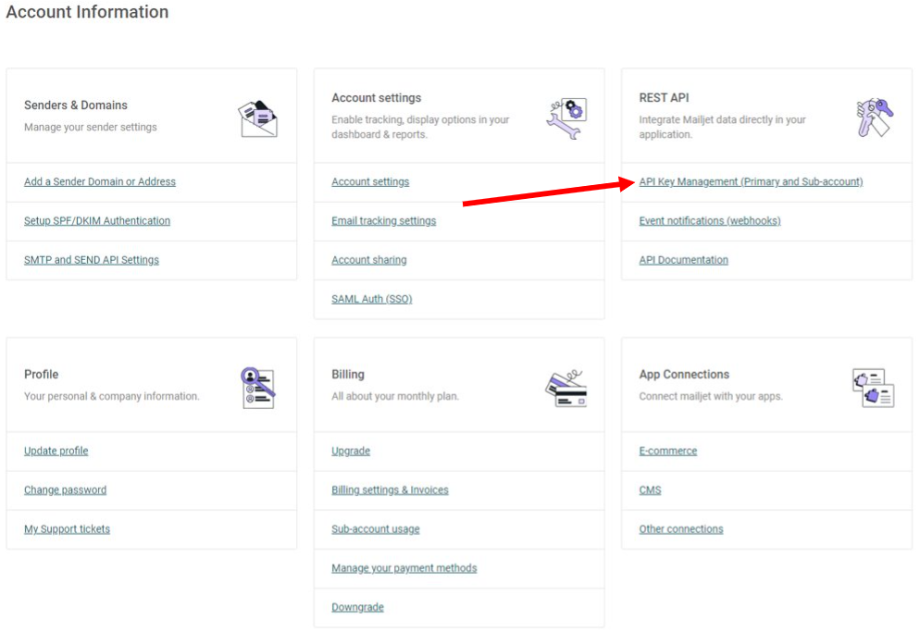
Task: Click the Profile card title
Action: coord(41,375)
